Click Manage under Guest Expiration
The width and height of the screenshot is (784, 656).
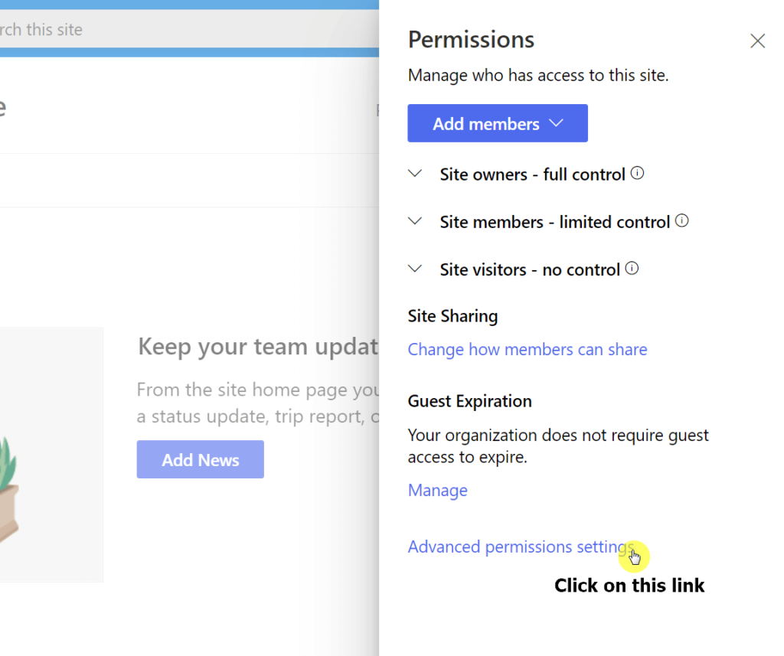(x=437, y=491)
